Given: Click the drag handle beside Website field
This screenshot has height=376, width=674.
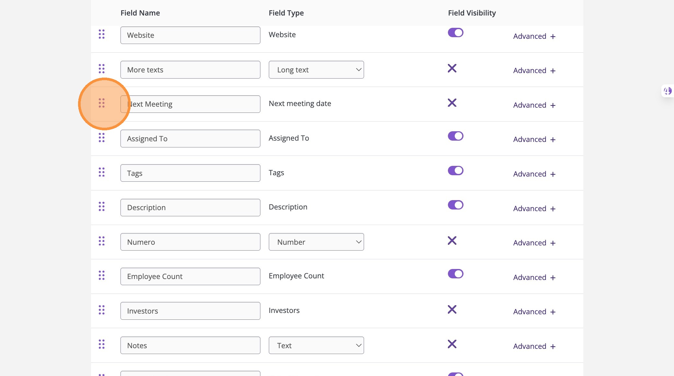Looking at the screenshot, I should [x=101, y=34].
